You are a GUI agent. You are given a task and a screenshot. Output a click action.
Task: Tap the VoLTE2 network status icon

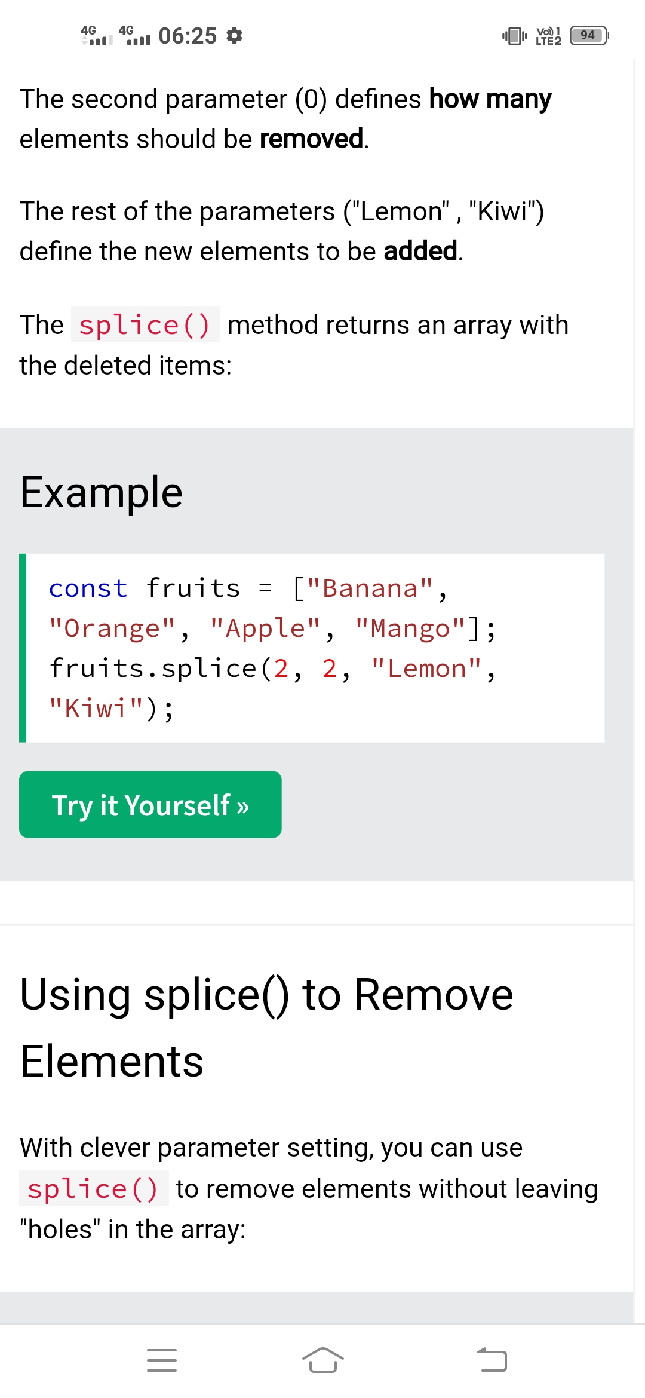548,36
